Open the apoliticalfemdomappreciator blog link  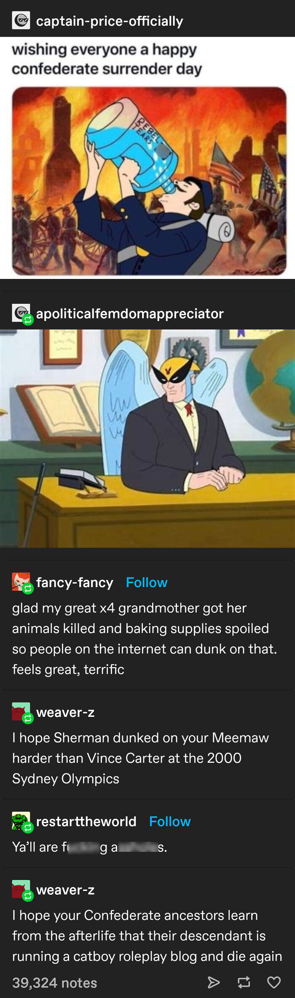(x=130, y=314)
